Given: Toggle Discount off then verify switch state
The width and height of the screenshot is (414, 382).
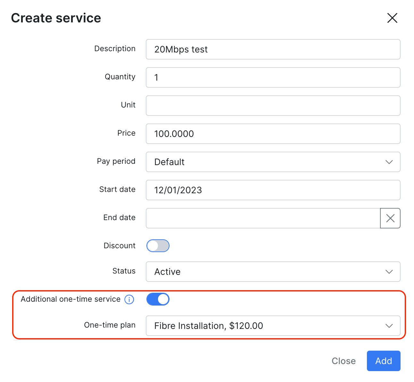Looking at the screenshot, I should 158,246.
